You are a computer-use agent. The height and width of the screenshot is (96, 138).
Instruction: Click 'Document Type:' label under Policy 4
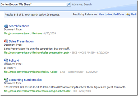(13, 64)
